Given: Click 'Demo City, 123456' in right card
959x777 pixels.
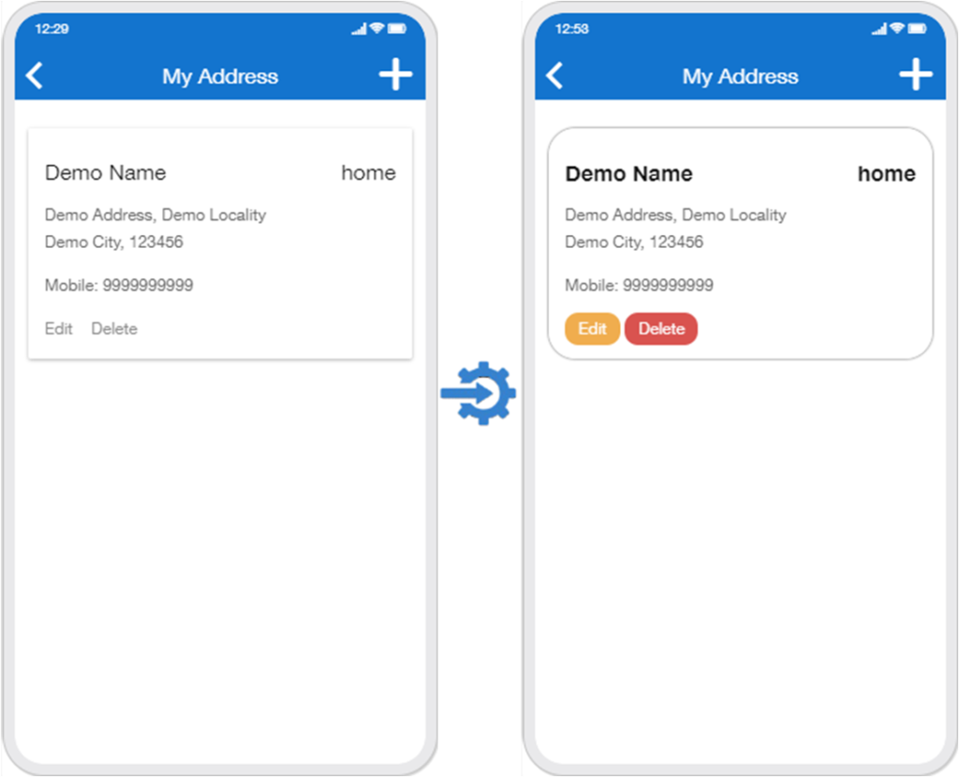Looking at the screenshot, I should pyautogui.click(x=634, y=242).
